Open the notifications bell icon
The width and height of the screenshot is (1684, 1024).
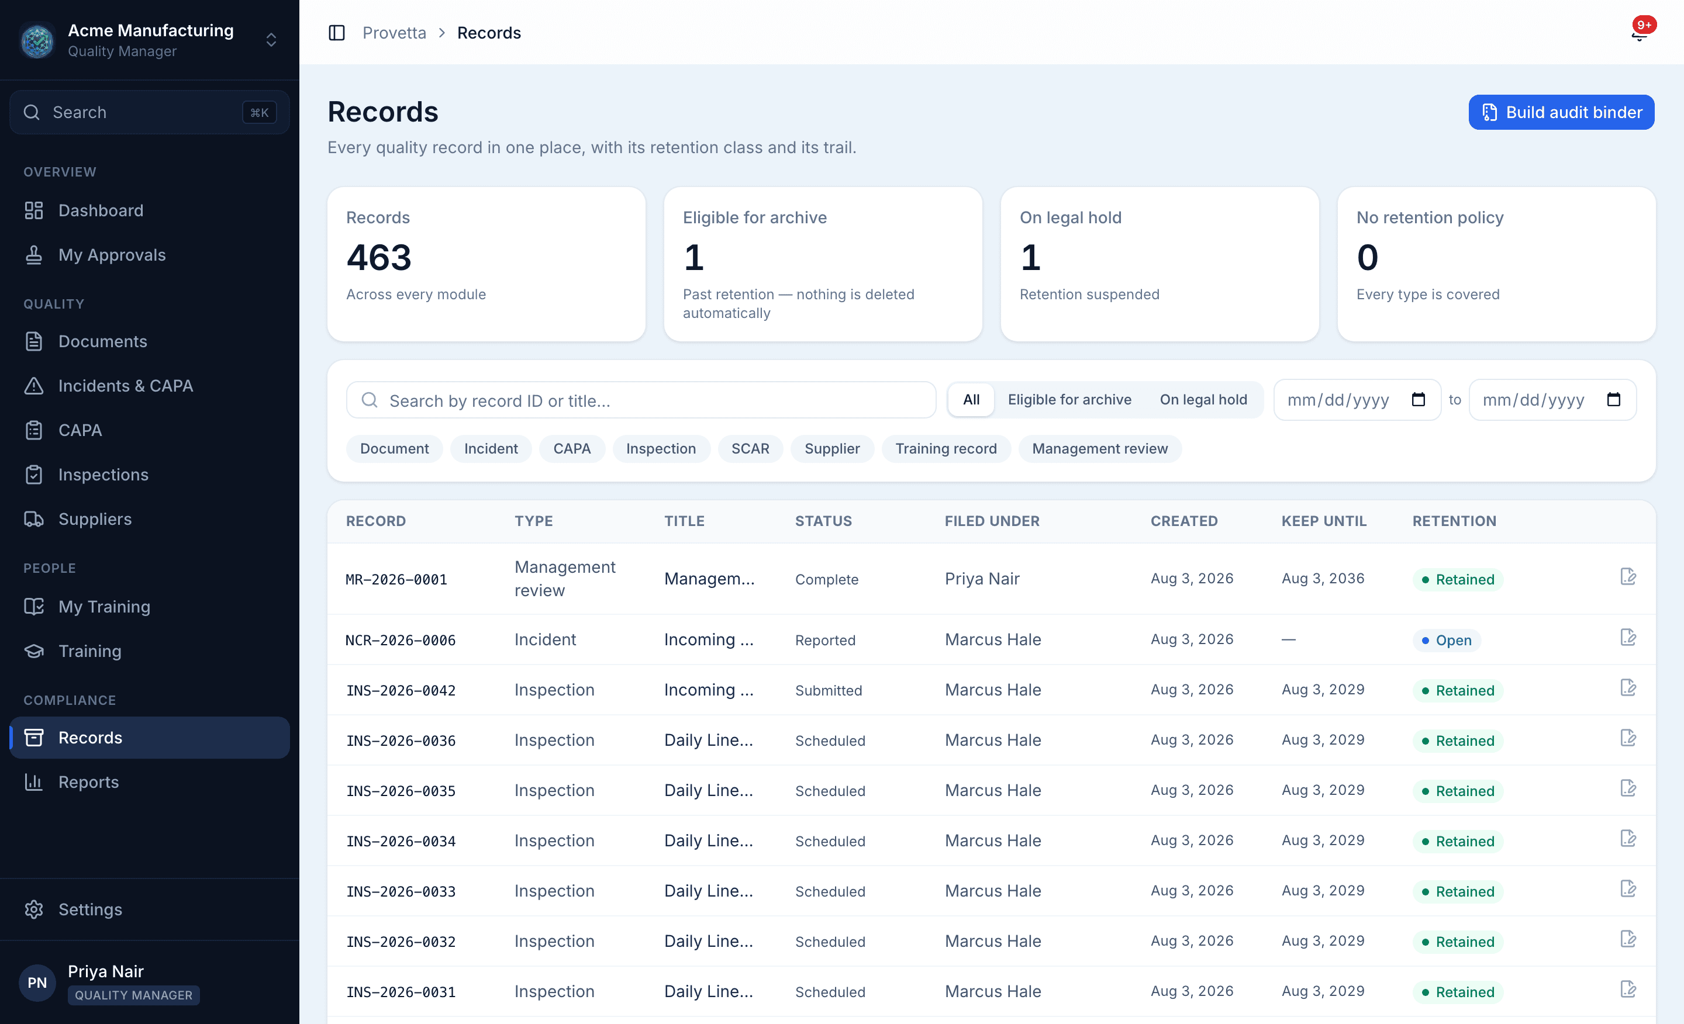coord(1638,33)
